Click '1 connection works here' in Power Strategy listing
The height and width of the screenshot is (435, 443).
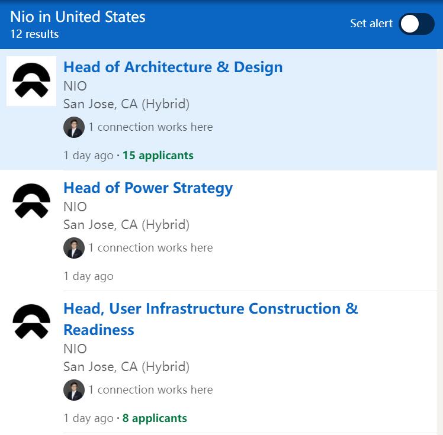click(150, 248)
